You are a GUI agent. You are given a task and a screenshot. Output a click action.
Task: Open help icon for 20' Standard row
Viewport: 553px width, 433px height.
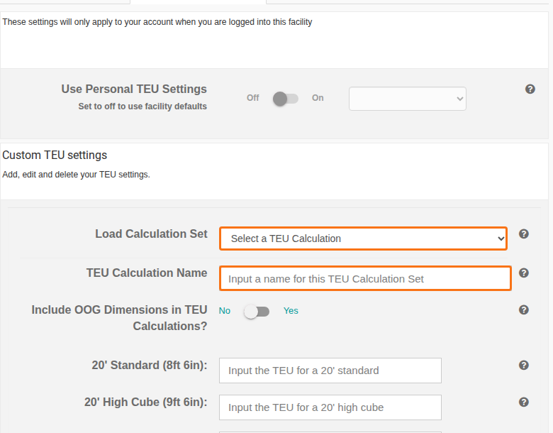coord(524,365)
